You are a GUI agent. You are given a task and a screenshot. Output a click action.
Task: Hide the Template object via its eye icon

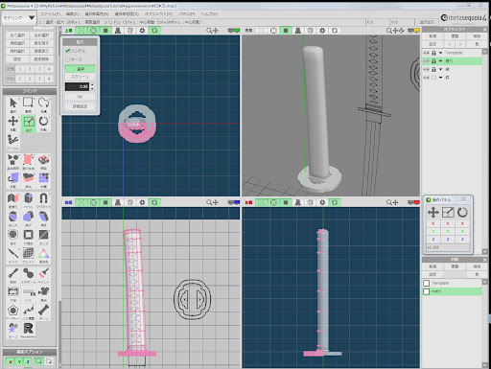[426, 53]
